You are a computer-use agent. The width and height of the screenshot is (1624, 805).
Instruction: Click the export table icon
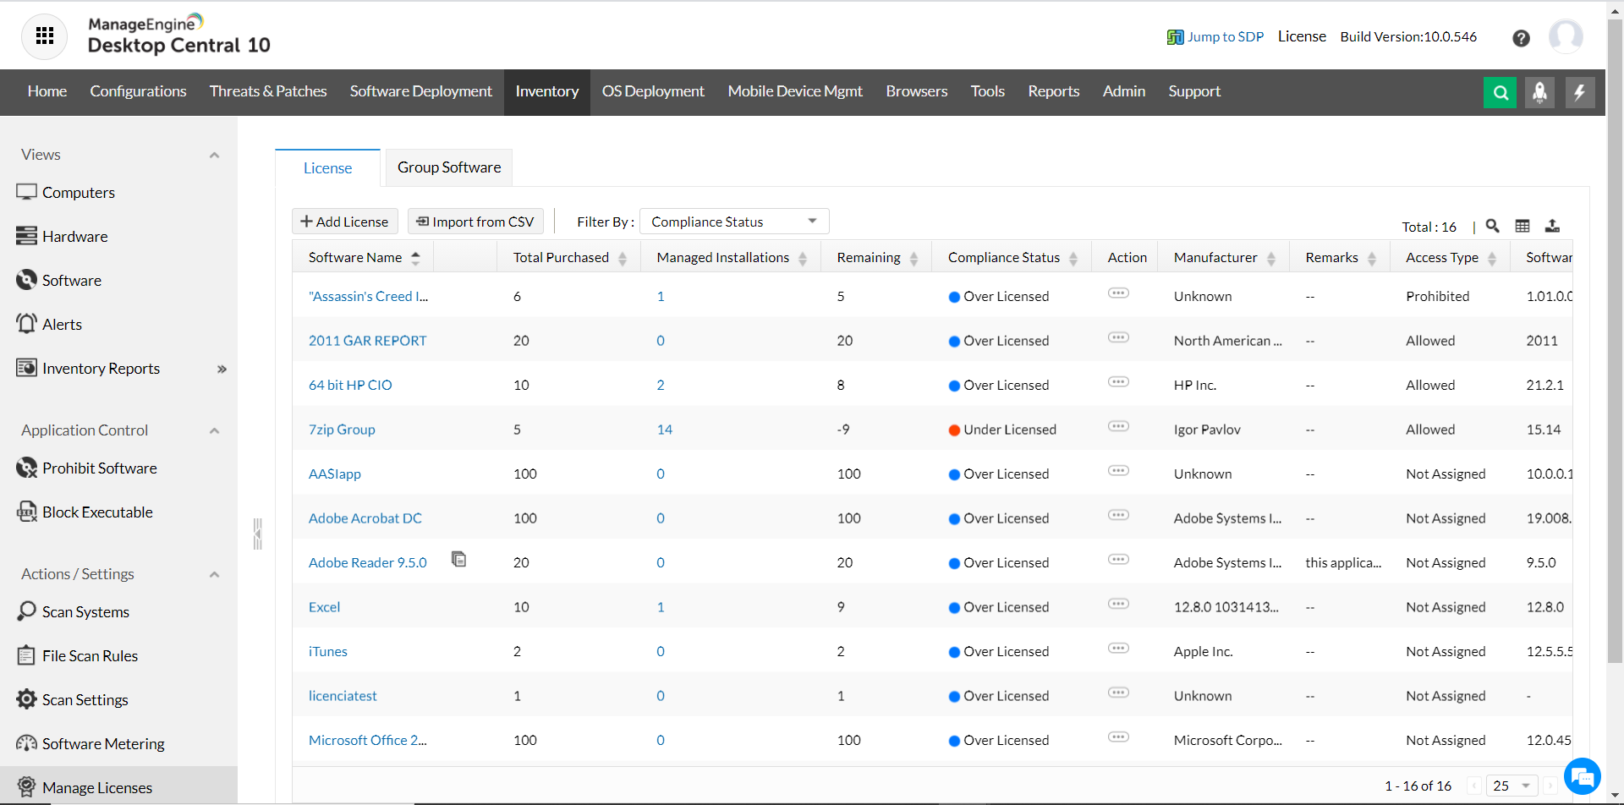pos(1552,226)
